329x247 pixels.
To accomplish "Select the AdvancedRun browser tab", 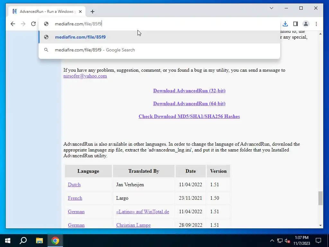I will (x=47, y=12).
